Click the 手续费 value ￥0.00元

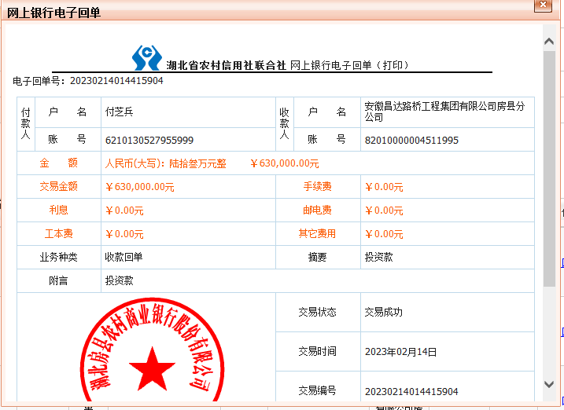click(x=383, y=187)
